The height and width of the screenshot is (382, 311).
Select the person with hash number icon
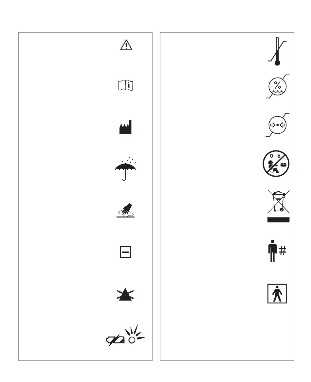point(277,251)
